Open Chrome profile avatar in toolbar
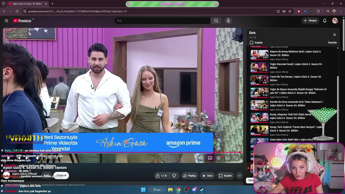The height and width of the screenshot is (194, 345). pos(334,11)
